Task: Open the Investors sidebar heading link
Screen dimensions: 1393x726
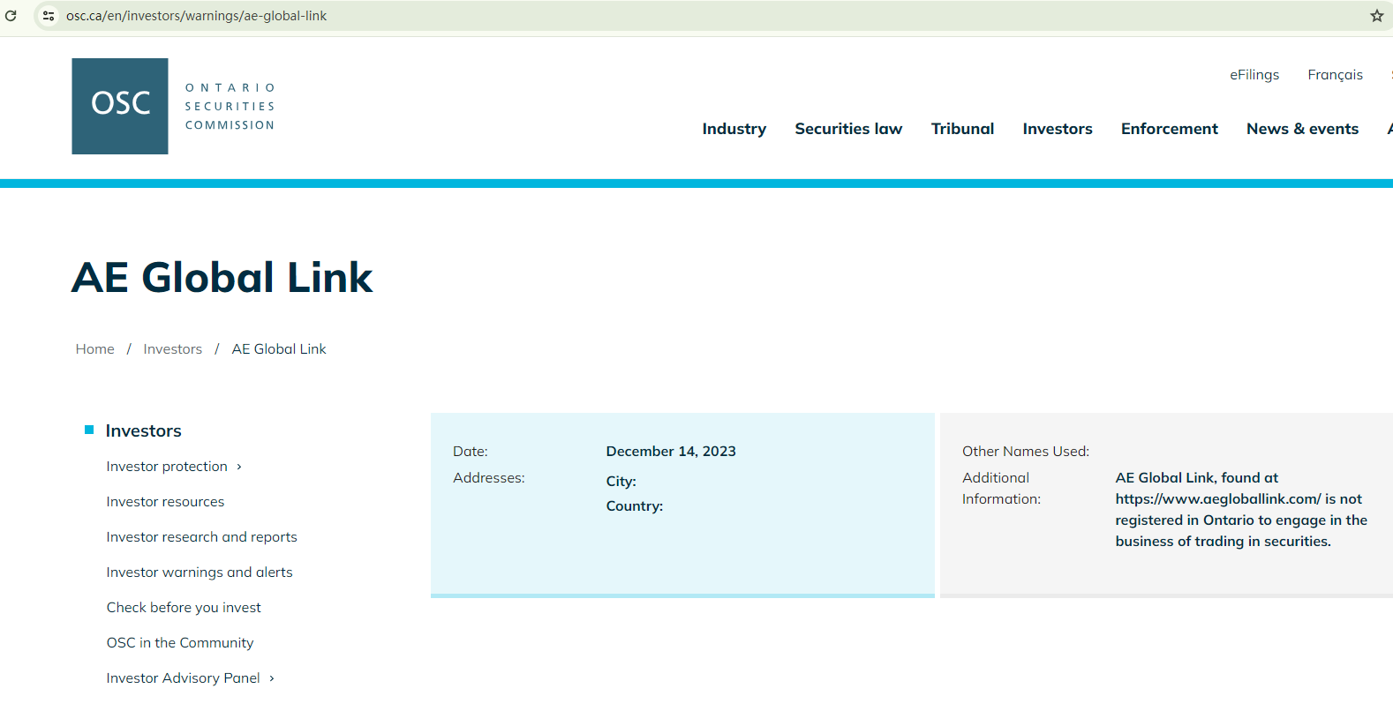Action: click(x=144, y=430)
